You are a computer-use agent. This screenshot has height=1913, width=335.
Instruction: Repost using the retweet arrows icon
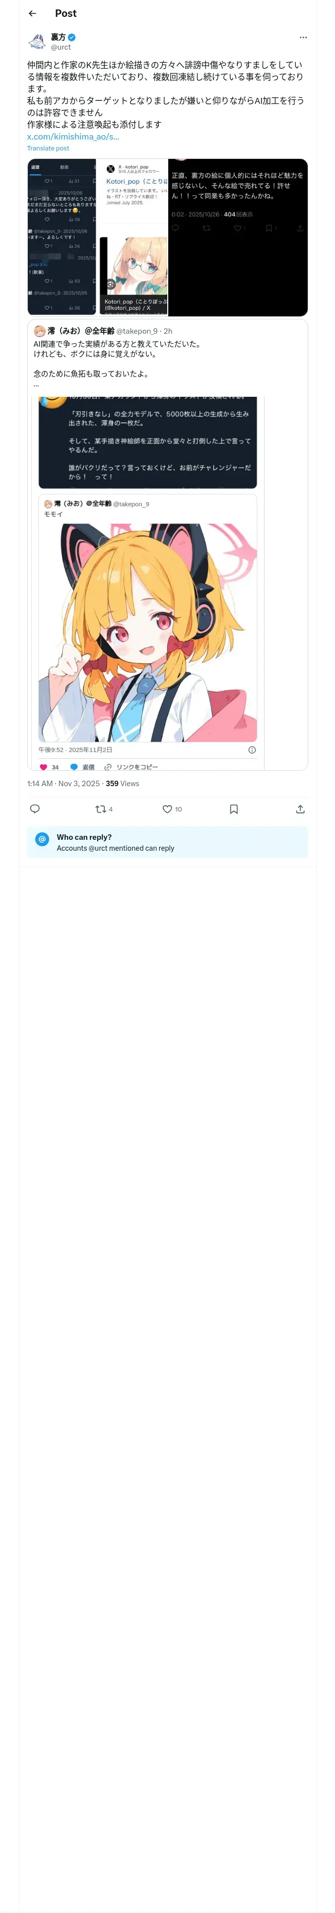click(x=100, y=809)
